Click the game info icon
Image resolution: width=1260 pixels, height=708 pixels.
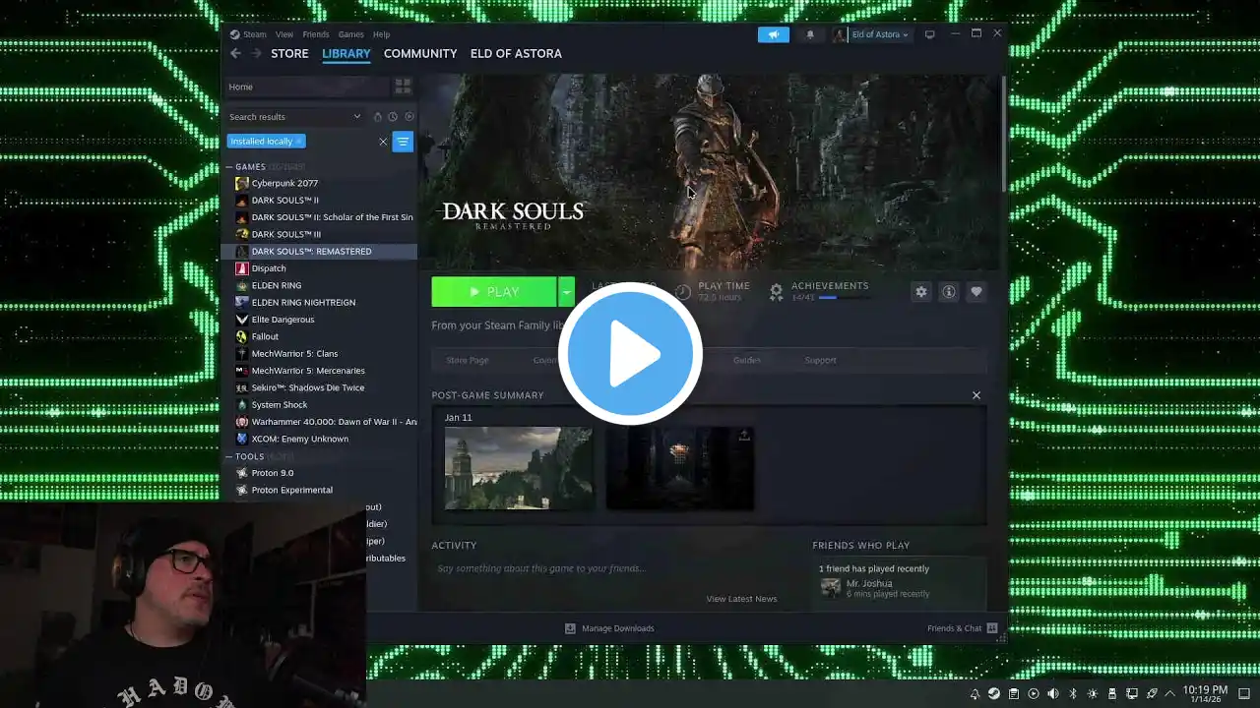948,292
